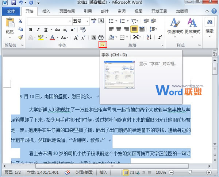Switch to full screen reading view
The height and width of the screenshot is (177, 219).
(132, 173)
